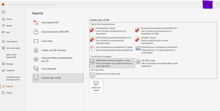Click the CD package icon
The width and height of the screenshot is (220, 111).
36,59
